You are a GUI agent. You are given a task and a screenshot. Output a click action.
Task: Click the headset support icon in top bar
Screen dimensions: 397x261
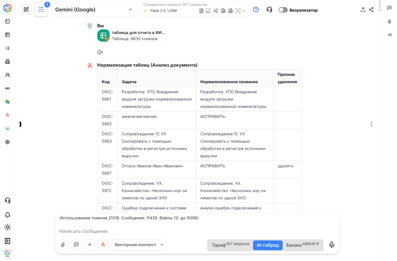pos(269,10)
